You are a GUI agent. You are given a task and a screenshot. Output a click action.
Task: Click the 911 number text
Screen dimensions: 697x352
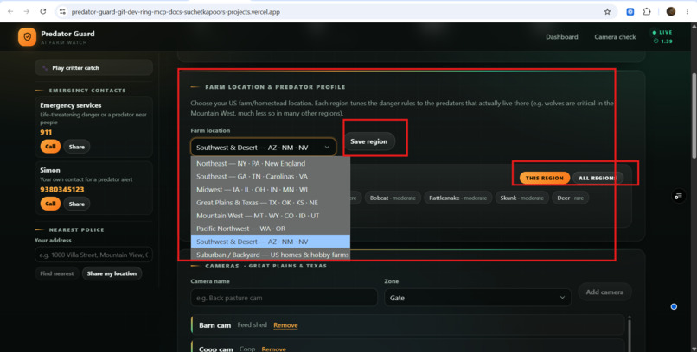click(x=46, y=132)
